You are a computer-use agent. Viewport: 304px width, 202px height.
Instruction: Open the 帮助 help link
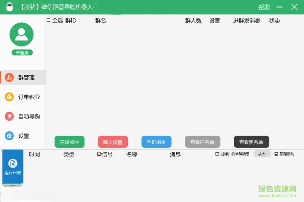(264, 7)
